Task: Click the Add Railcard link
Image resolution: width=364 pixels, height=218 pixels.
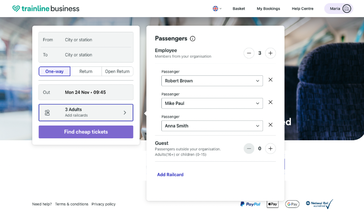Action: (x=170, y=175)
